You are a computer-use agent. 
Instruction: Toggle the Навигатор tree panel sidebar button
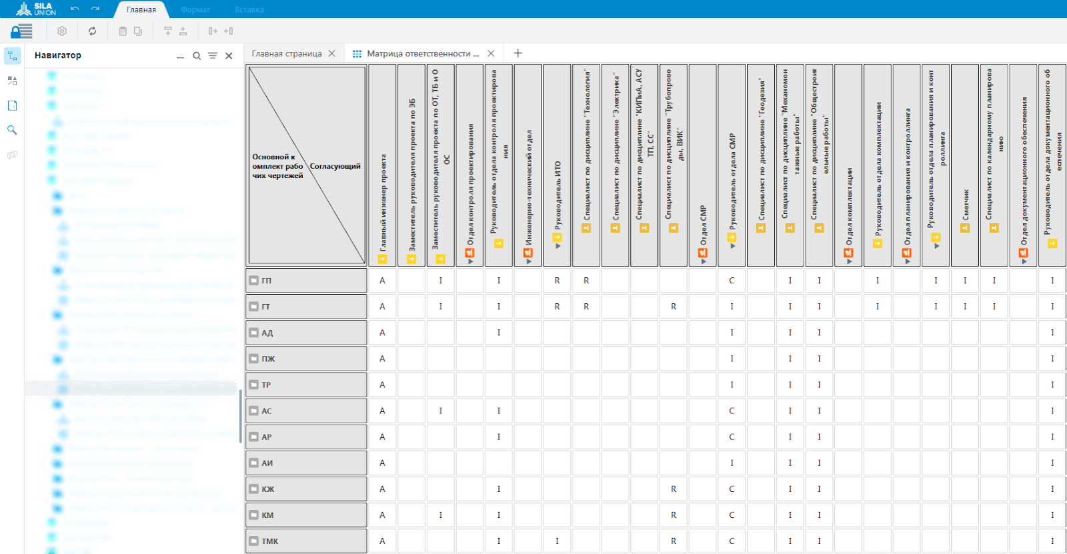click(12, 56)
